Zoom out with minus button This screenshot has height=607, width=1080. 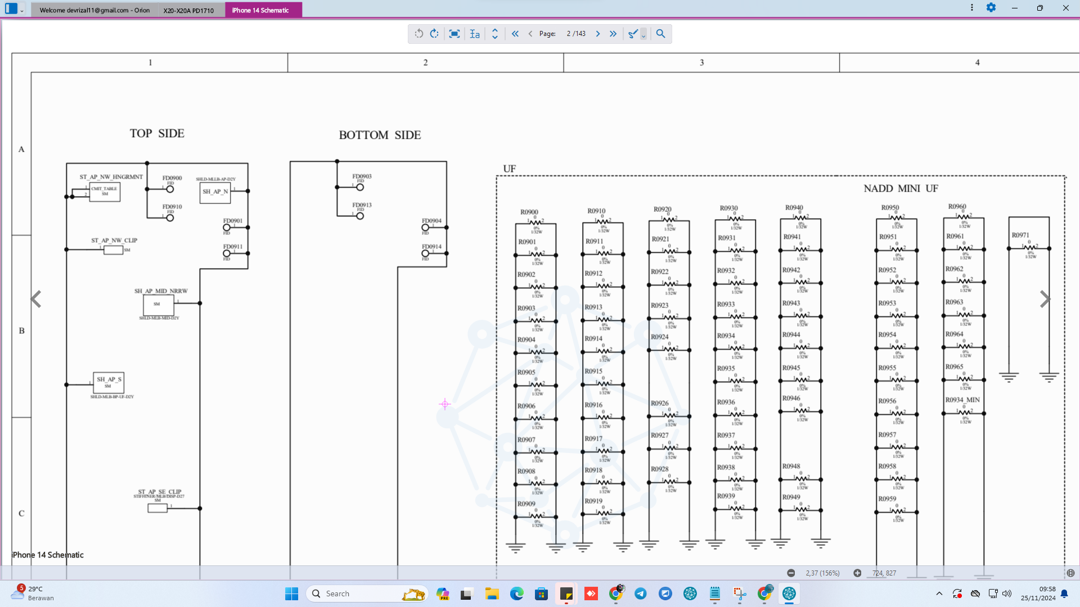pyautogui.click(x=791, y=573)
